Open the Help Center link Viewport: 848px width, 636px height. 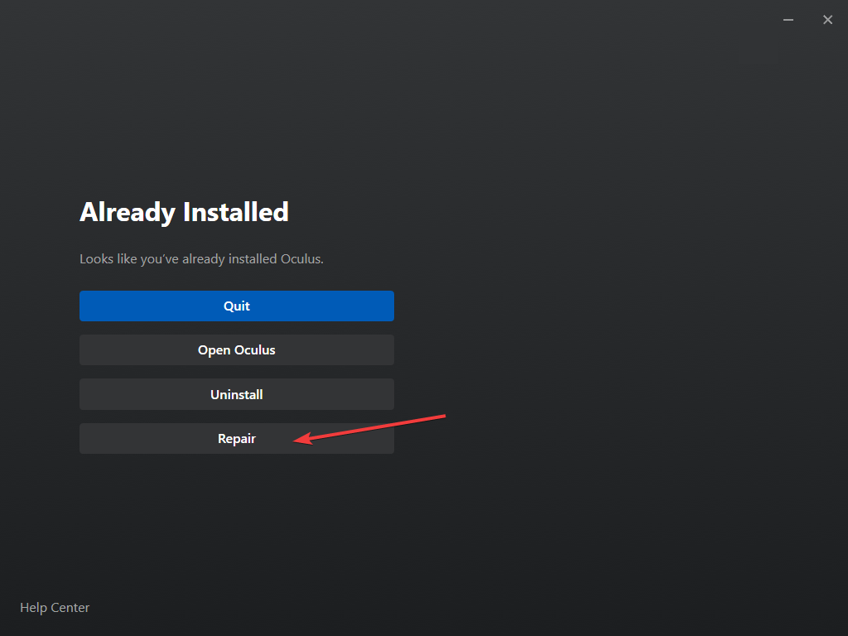[55, 608]
